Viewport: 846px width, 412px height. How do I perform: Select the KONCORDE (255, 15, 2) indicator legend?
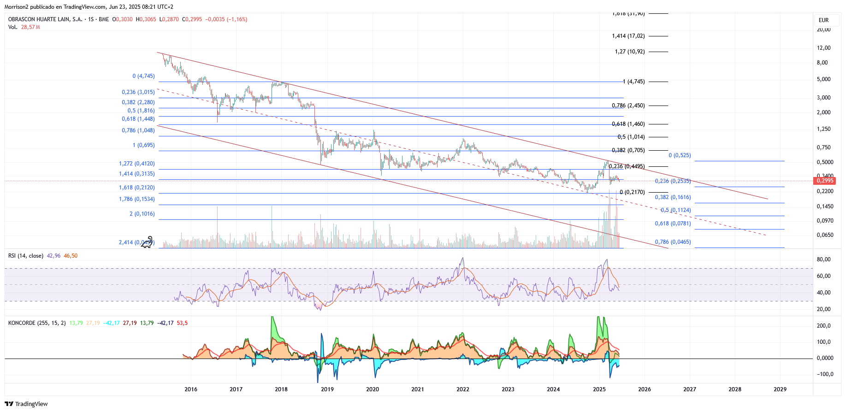coord(37,323)
